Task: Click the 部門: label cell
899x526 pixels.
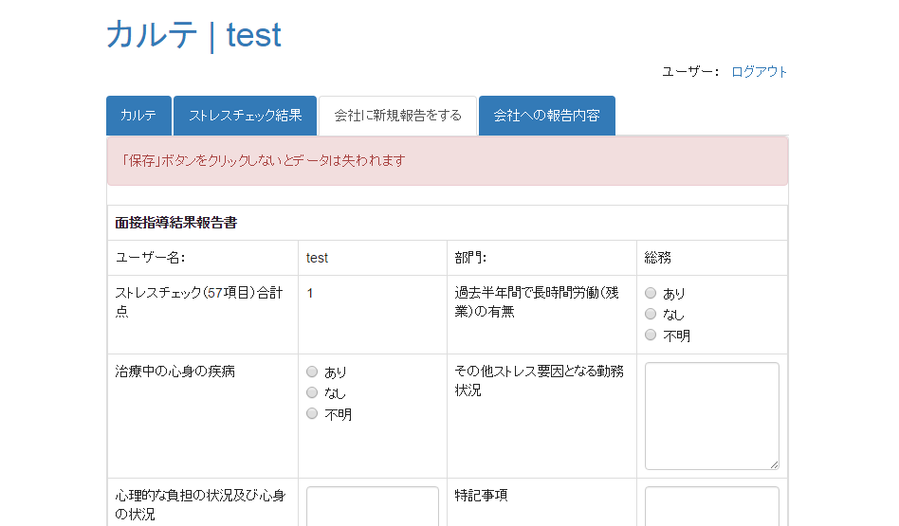Action: coord(541,258)
